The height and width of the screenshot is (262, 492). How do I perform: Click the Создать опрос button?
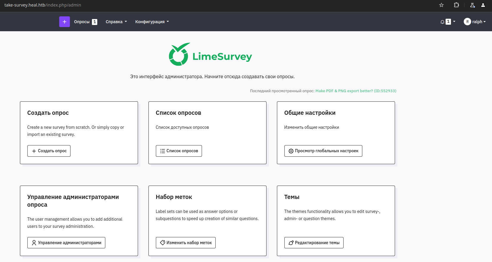[x=49, y=151]
